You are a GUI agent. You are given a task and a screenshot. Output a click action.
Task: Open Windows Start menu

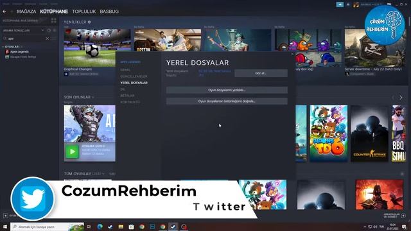point(5,227)
